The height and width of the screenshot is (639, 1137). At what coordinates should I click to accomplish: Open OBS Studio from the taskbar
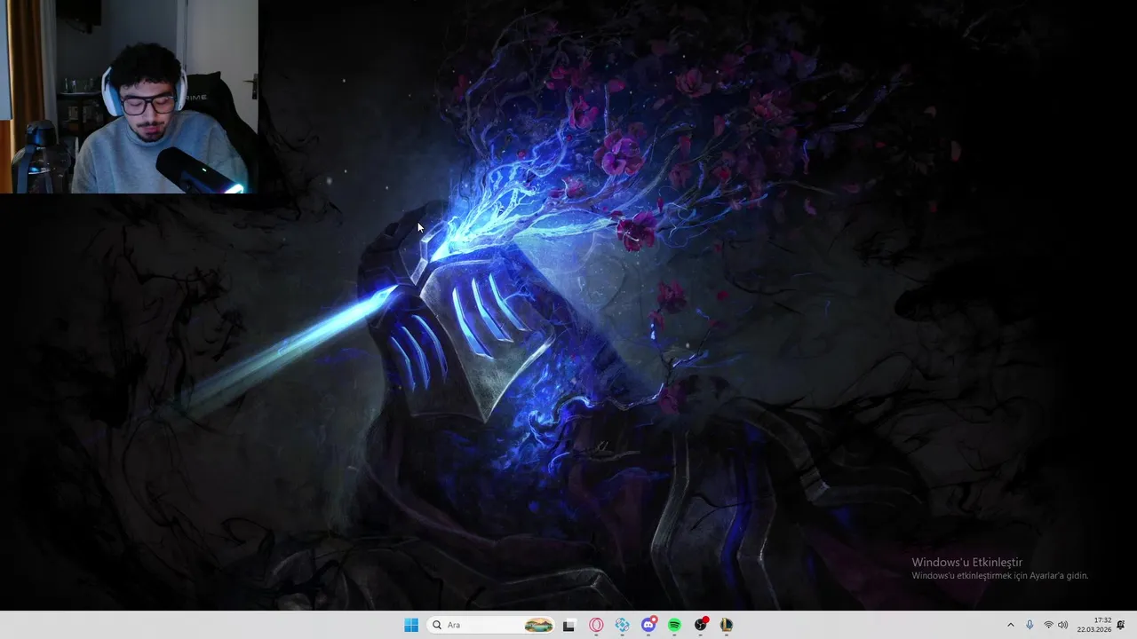coord(701,625)
